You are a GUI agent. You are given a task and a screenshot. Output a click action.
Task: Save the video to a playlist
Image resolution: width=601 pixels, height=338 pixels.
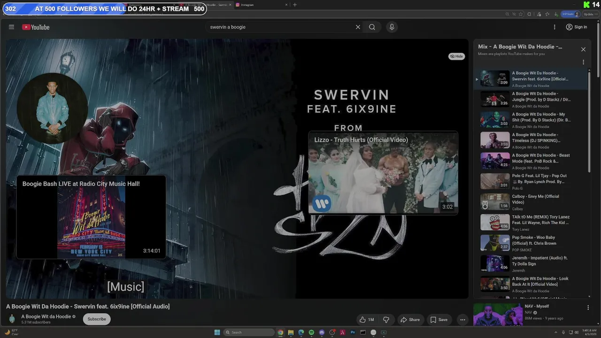[439, 320]
